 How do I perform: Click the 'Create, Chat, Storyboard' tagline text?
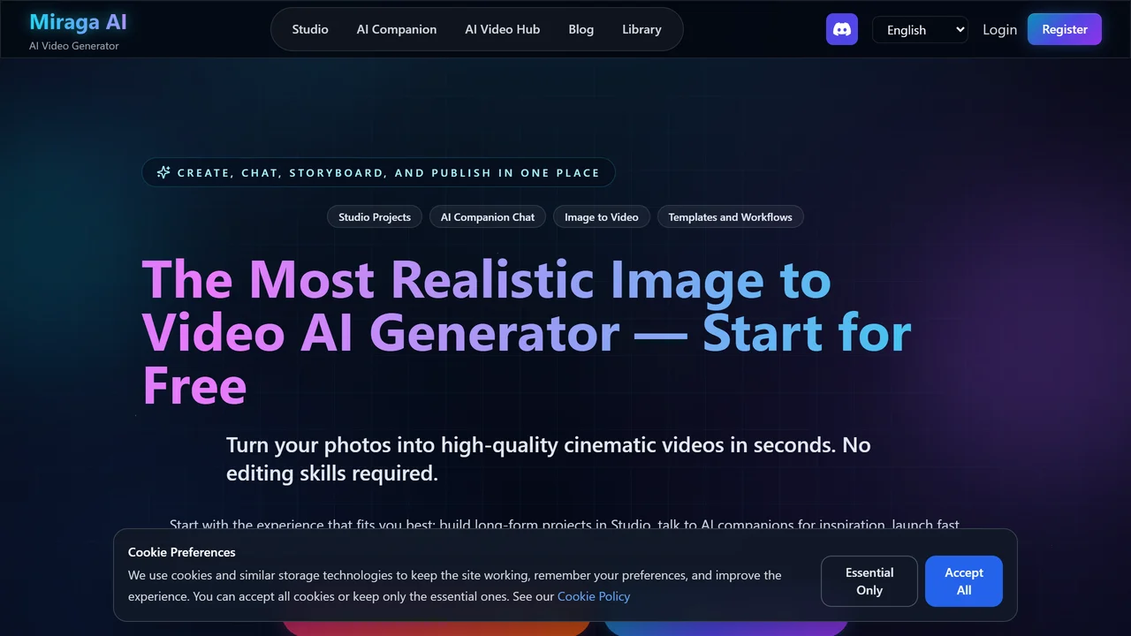point(389,172)
